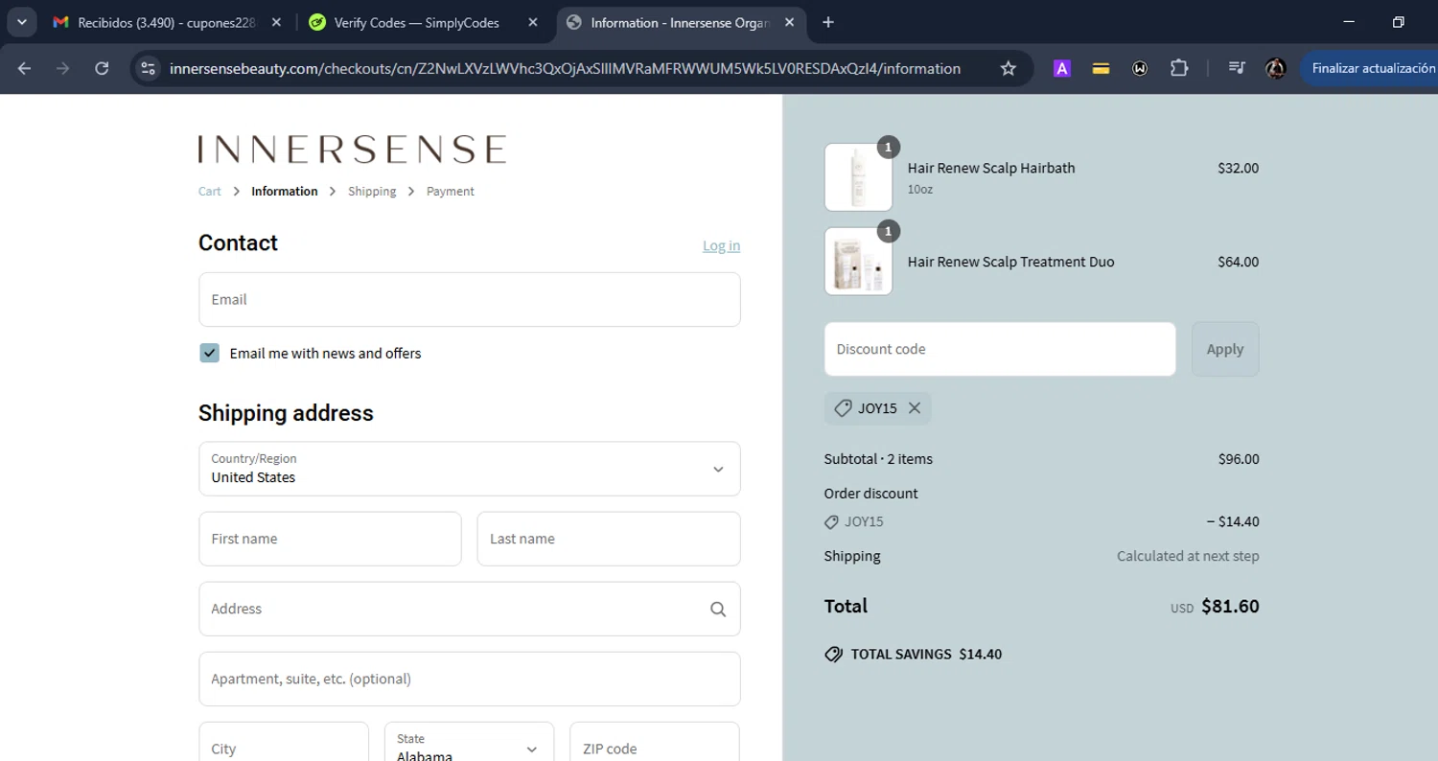This screenshot has height=761, width=1438.
Task: Open the State dropdown
Action: pyautogui.click(x=470, y=742)
